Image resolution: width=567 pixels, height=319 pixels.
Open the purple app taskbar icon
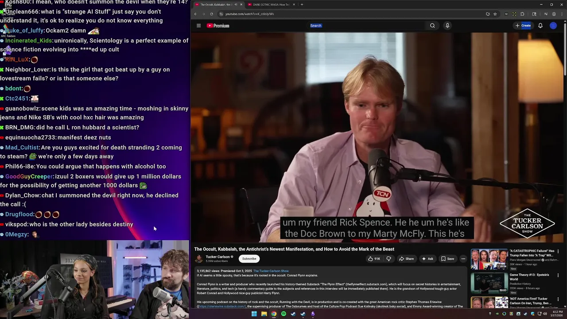313,314
